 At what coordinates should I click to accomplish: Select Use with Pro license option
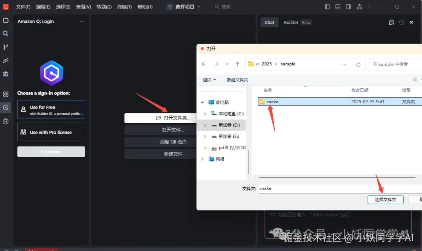coord(51,132)
